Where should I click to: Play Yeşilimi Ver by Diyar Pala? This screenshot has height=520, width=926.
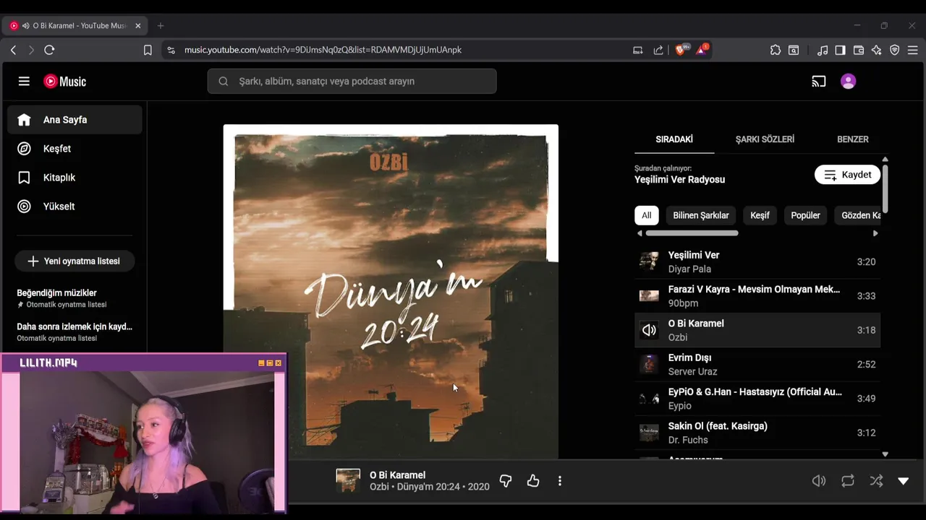pyautogui.click(x=757, y=262)
